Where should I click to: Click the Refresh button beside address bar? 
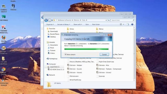pyautogui.click(x=109, y=20)
